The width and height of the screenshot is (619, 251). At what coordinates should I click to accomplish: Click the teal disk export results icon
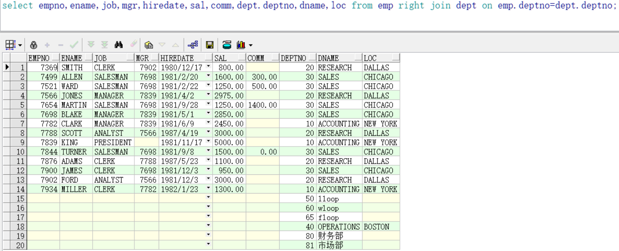(227, 45)
